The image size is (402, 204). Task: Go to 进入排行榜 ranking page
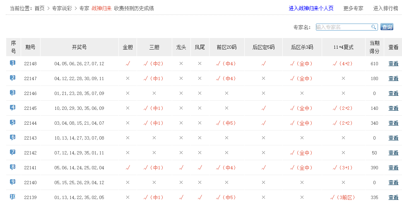[385, 8]
